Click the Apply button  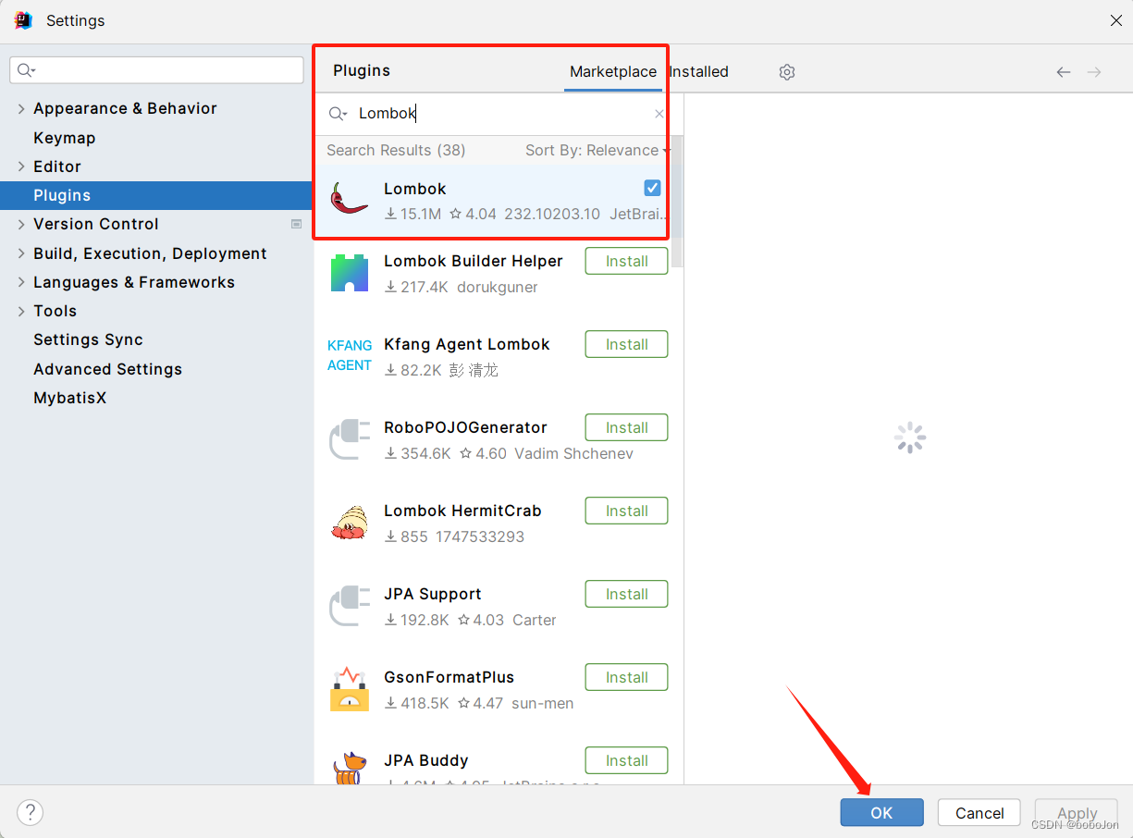click(1077, 813)
